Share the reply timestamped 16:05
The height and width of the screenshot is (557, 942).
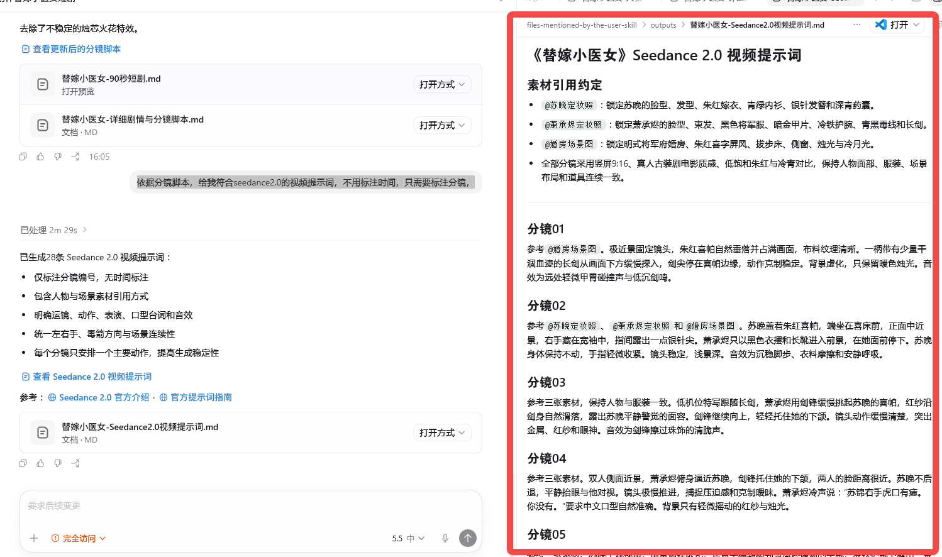[x=75, y=157]
